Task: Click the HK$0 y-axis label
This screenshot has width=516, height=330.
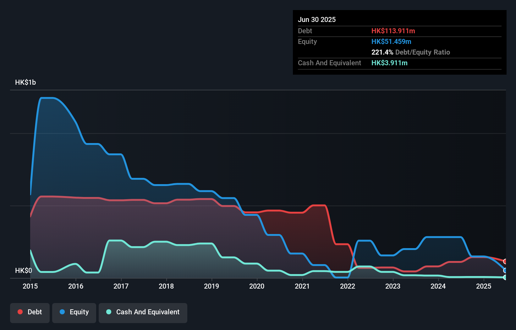Action: click(x=24, y=270)
